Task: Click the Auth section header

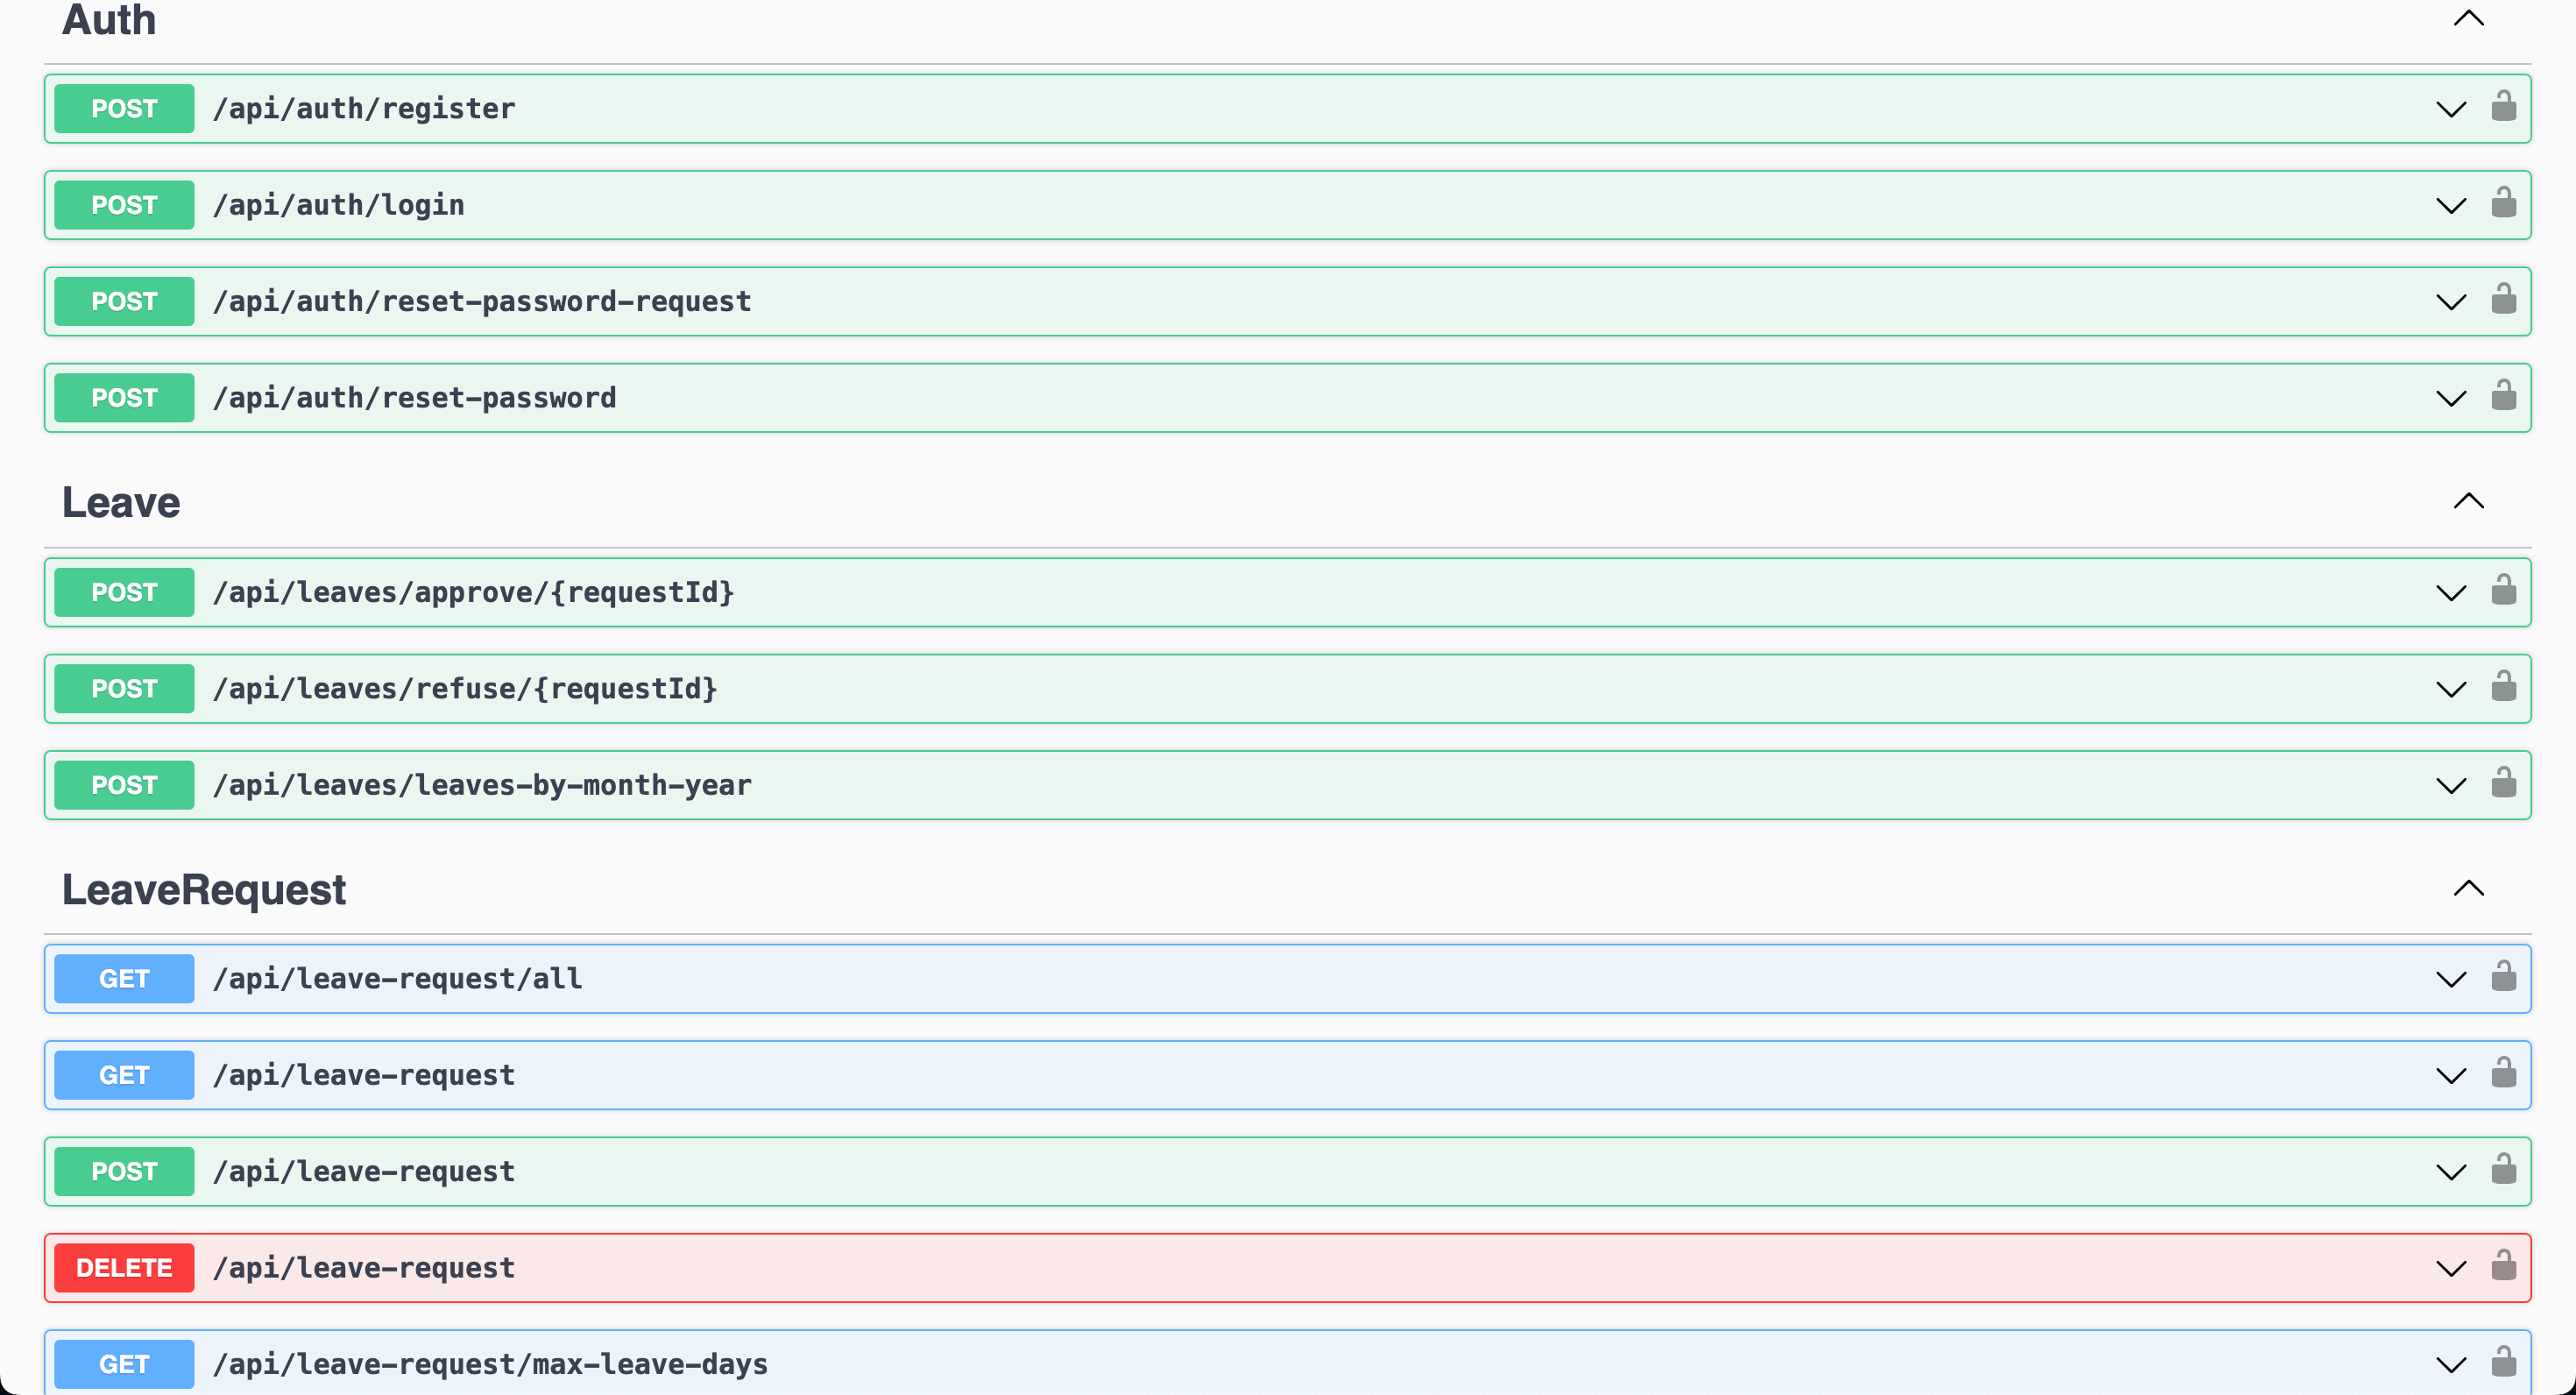Action: [x=108, y=21]
